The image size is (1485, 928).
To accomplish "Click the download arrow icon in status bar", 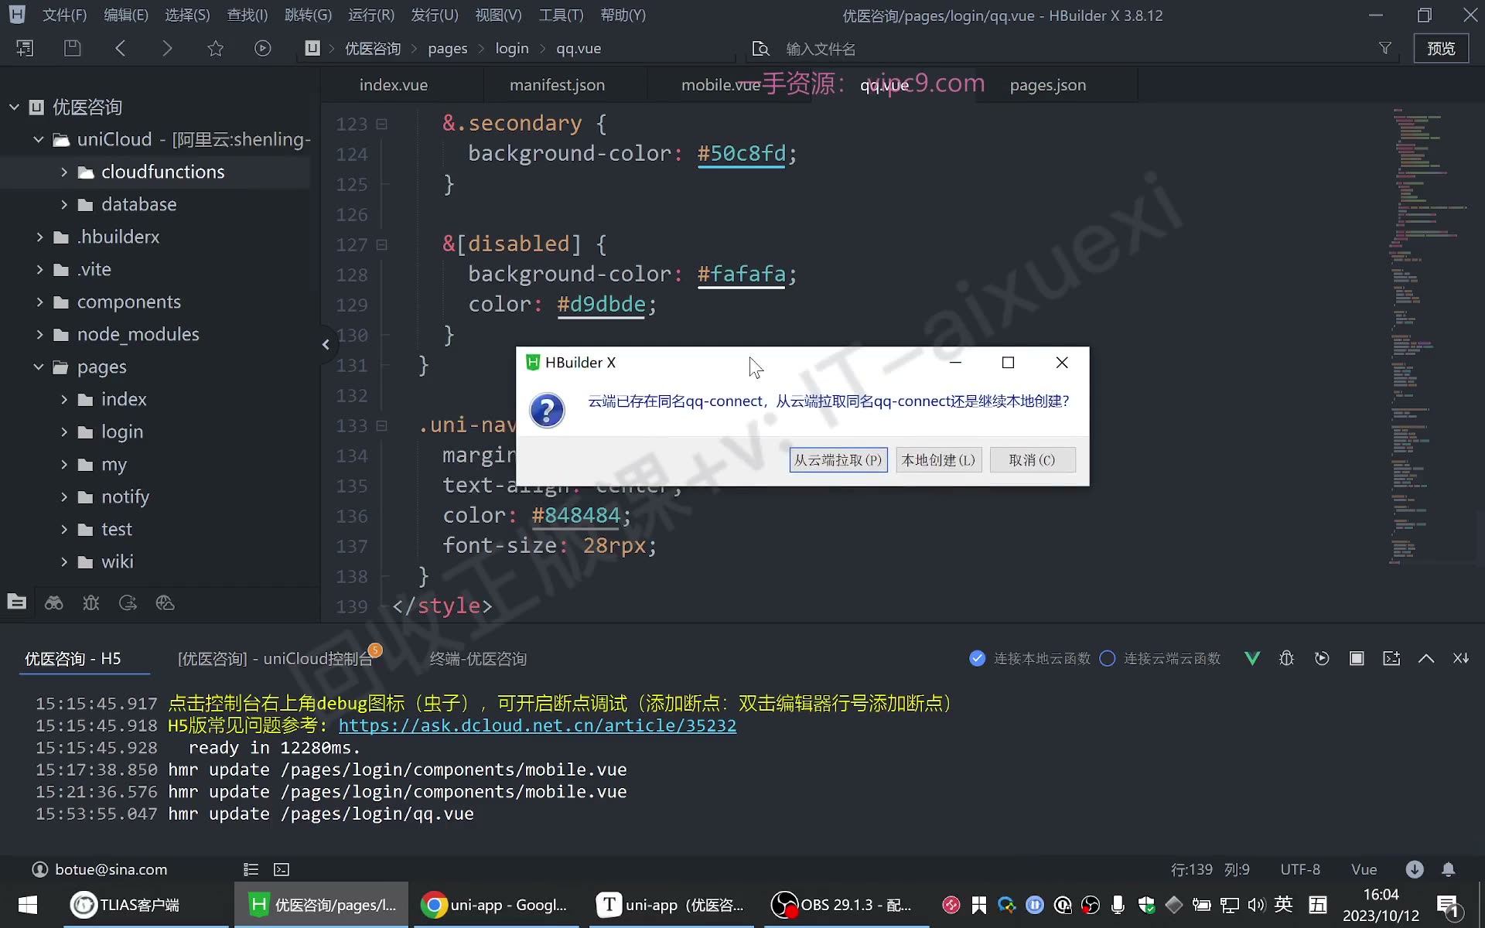I will (1415, 869).
